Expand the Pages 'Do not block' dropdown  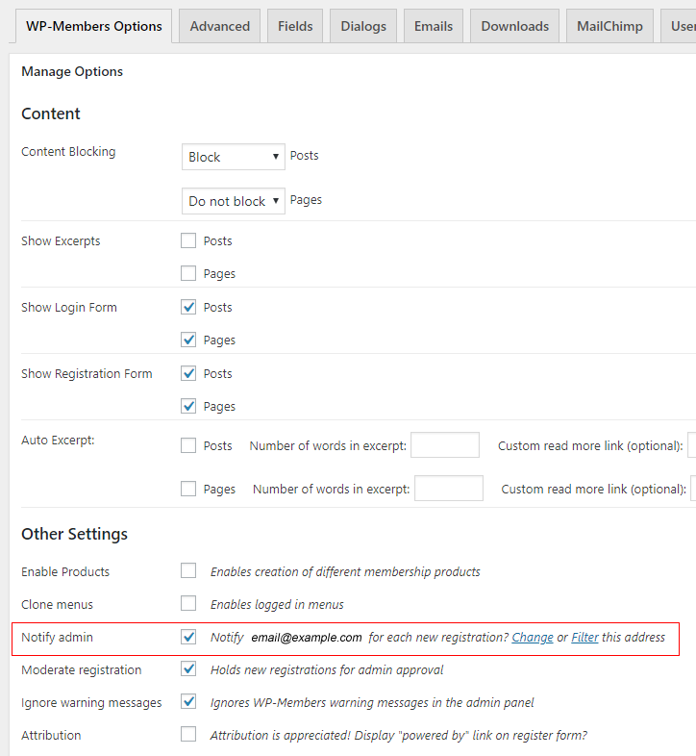233,201
